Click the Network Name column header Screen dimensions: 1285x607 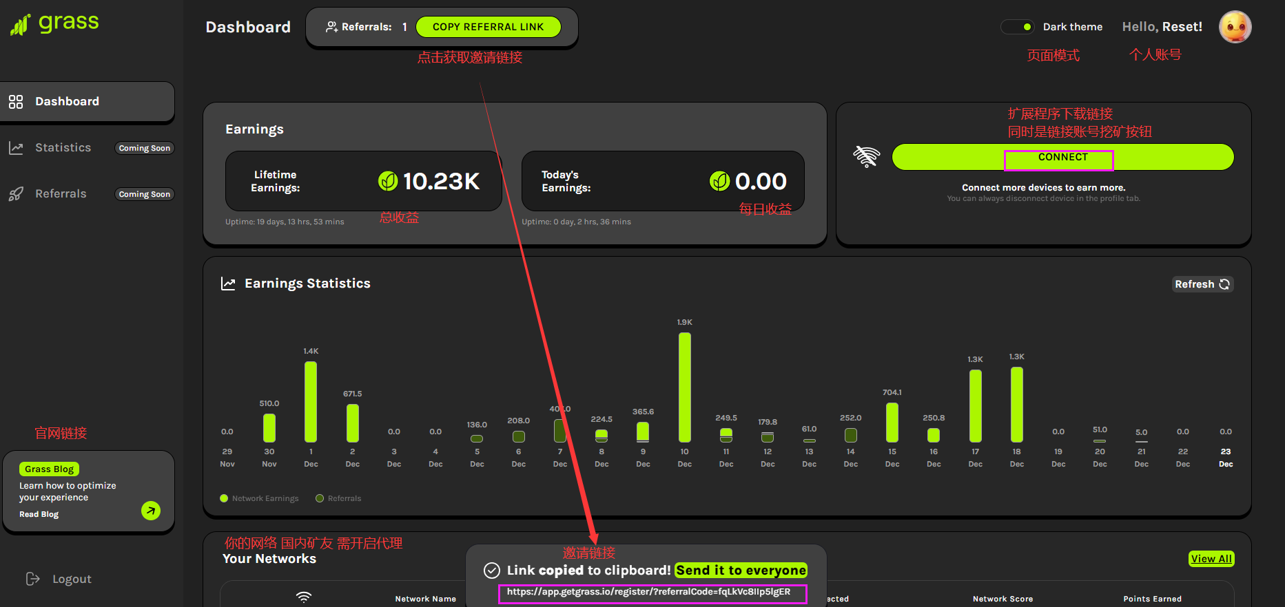tap(425, 599)
